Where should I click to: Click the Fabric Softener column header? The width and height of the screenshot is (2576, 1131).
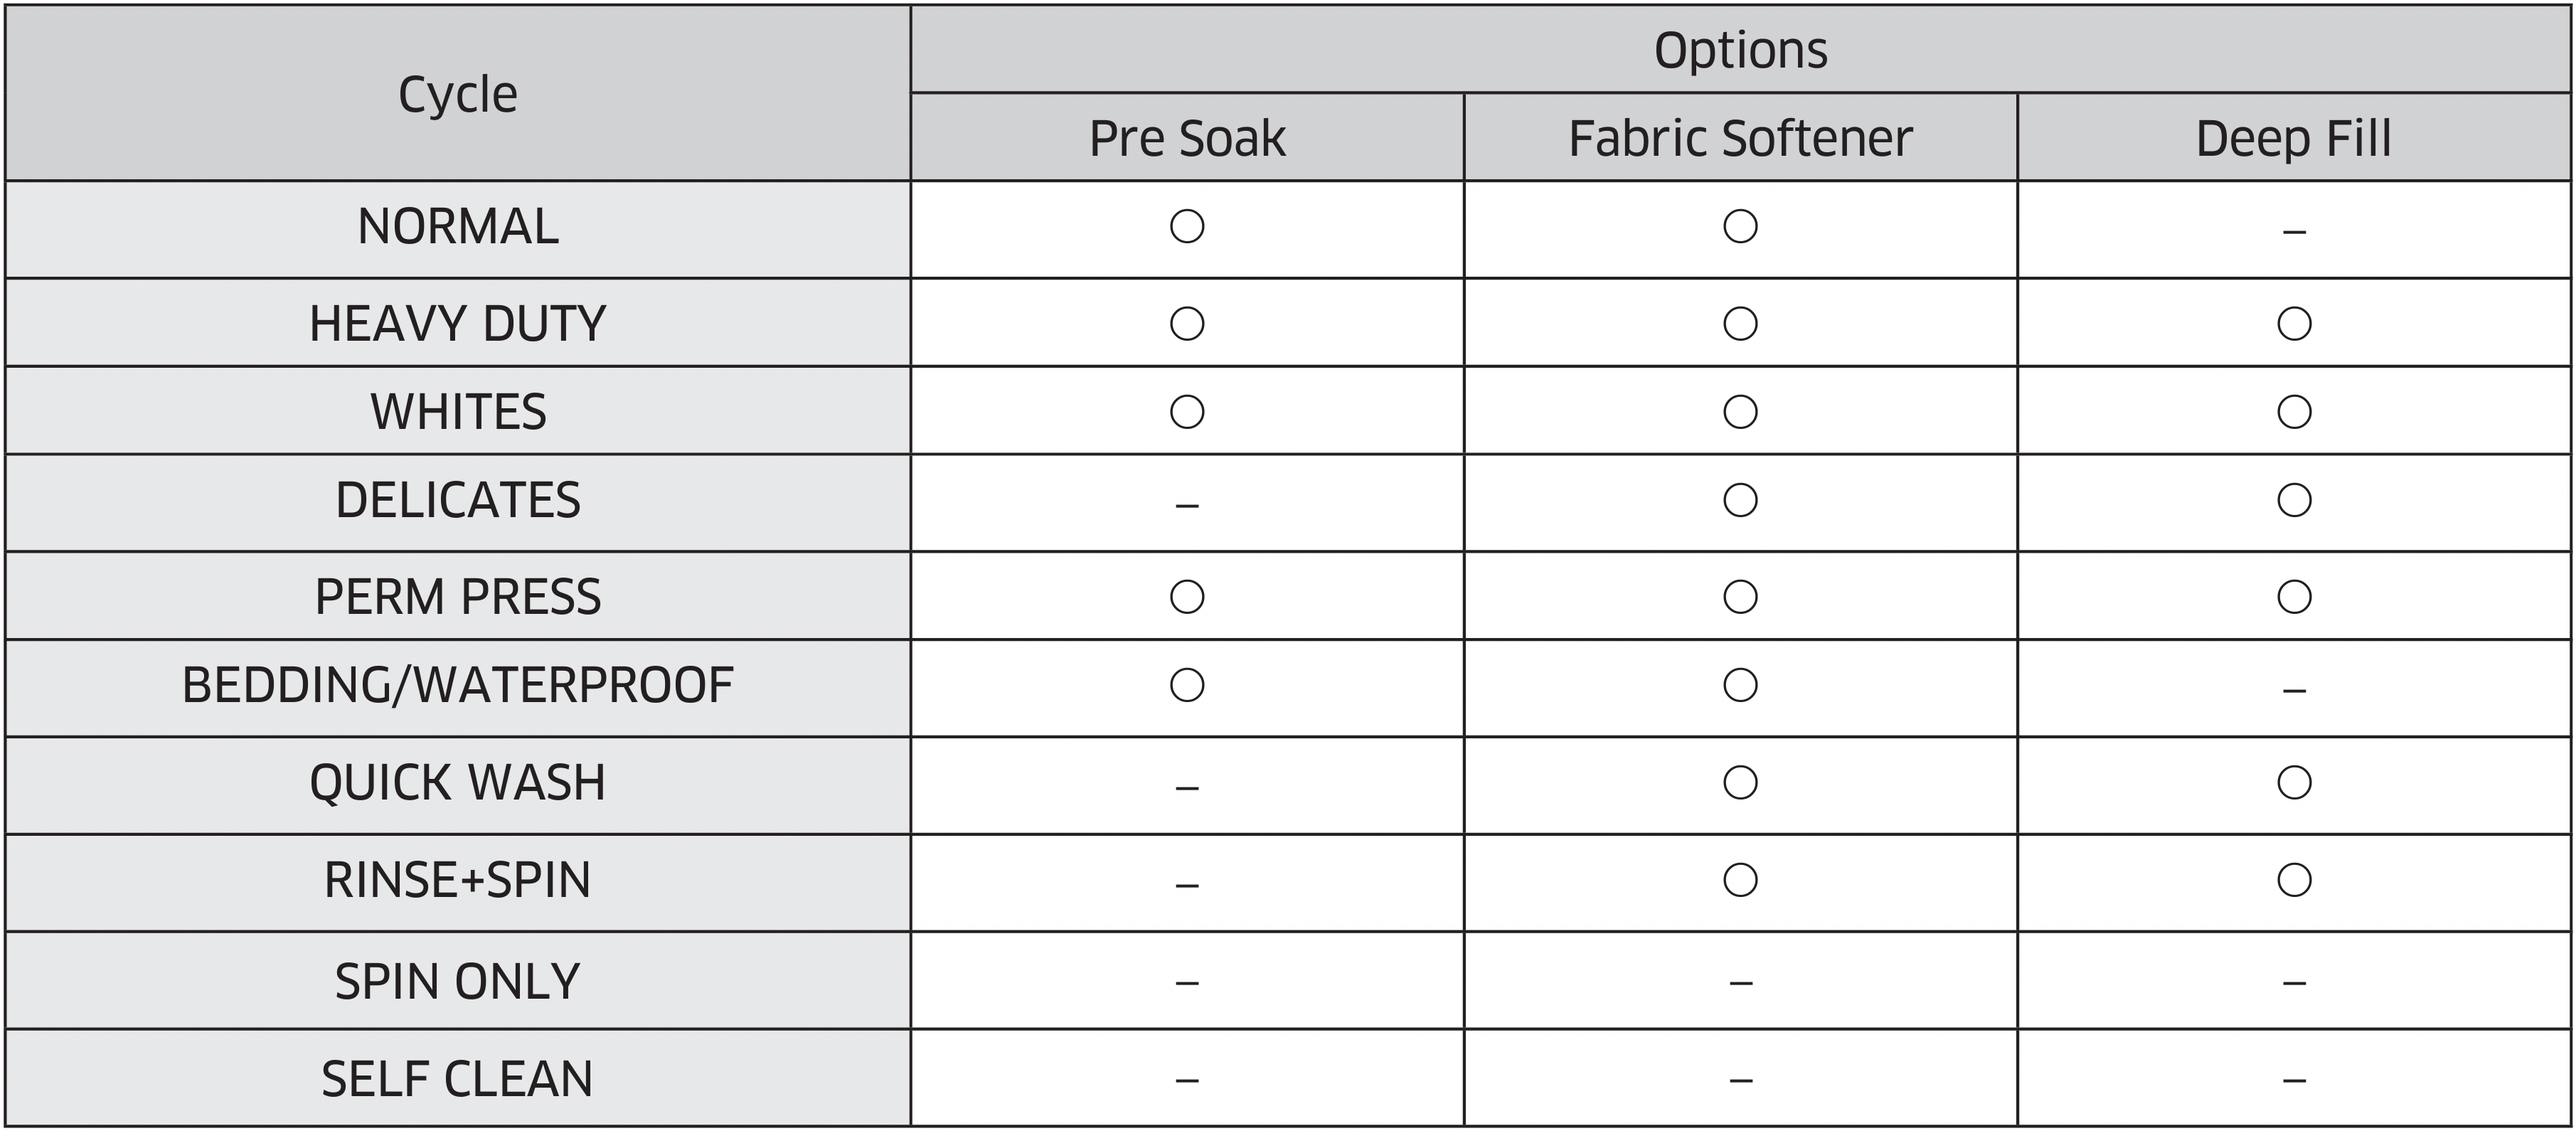click(1740, 138)
